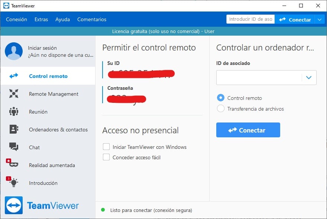Click the Permitir el control remoto heading

149,48
